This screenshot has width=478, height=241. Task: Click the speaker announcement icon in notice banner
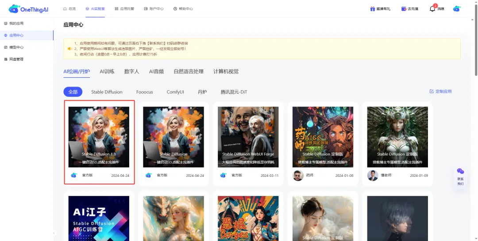pyautogui.click(x=69, y=49)
